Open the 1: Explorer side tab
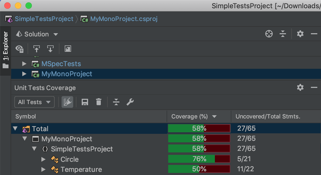The width and height of the screenshot is (321, 175). pyautogui.click(x=6, y=50)
